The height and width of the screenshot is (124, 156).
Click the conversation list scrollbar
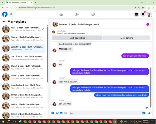pyautogui.click(x=47, y=54)
